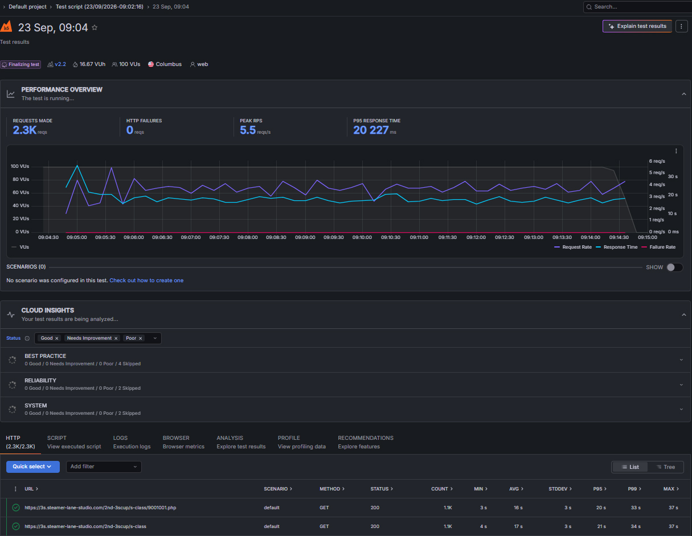Click the loading spinner icon beside Best Practice
Image resolution: width=692 pixels, height=536 pixels.
coord(12,360)
